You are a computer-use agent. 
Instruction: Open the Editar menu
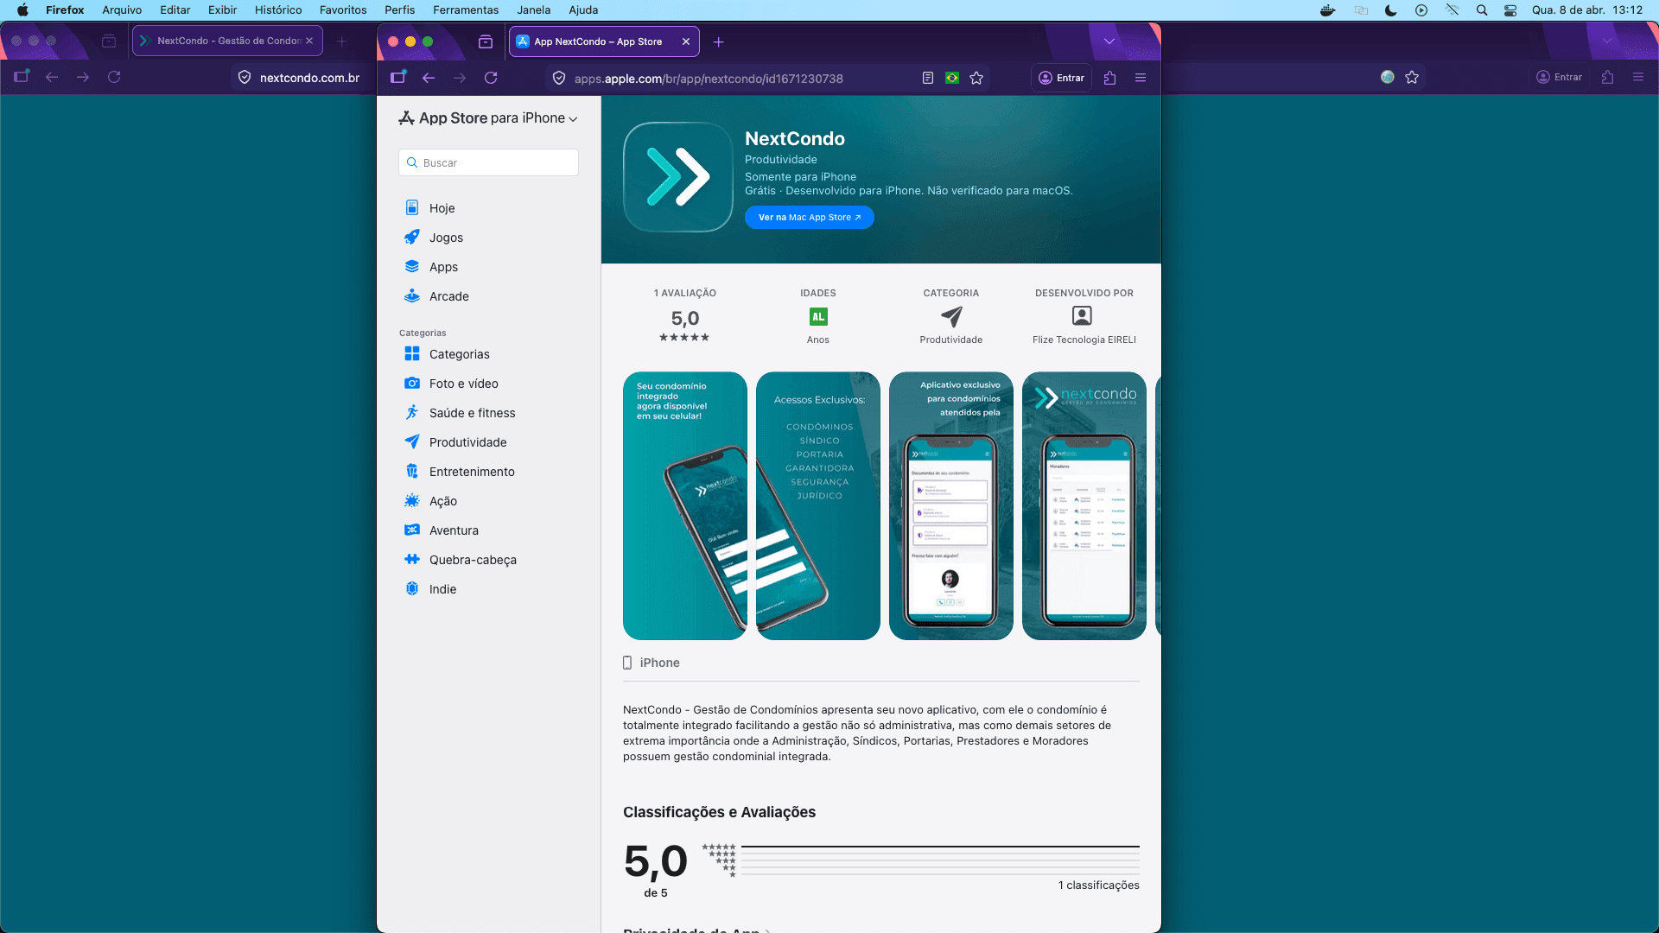click(175, 10)
